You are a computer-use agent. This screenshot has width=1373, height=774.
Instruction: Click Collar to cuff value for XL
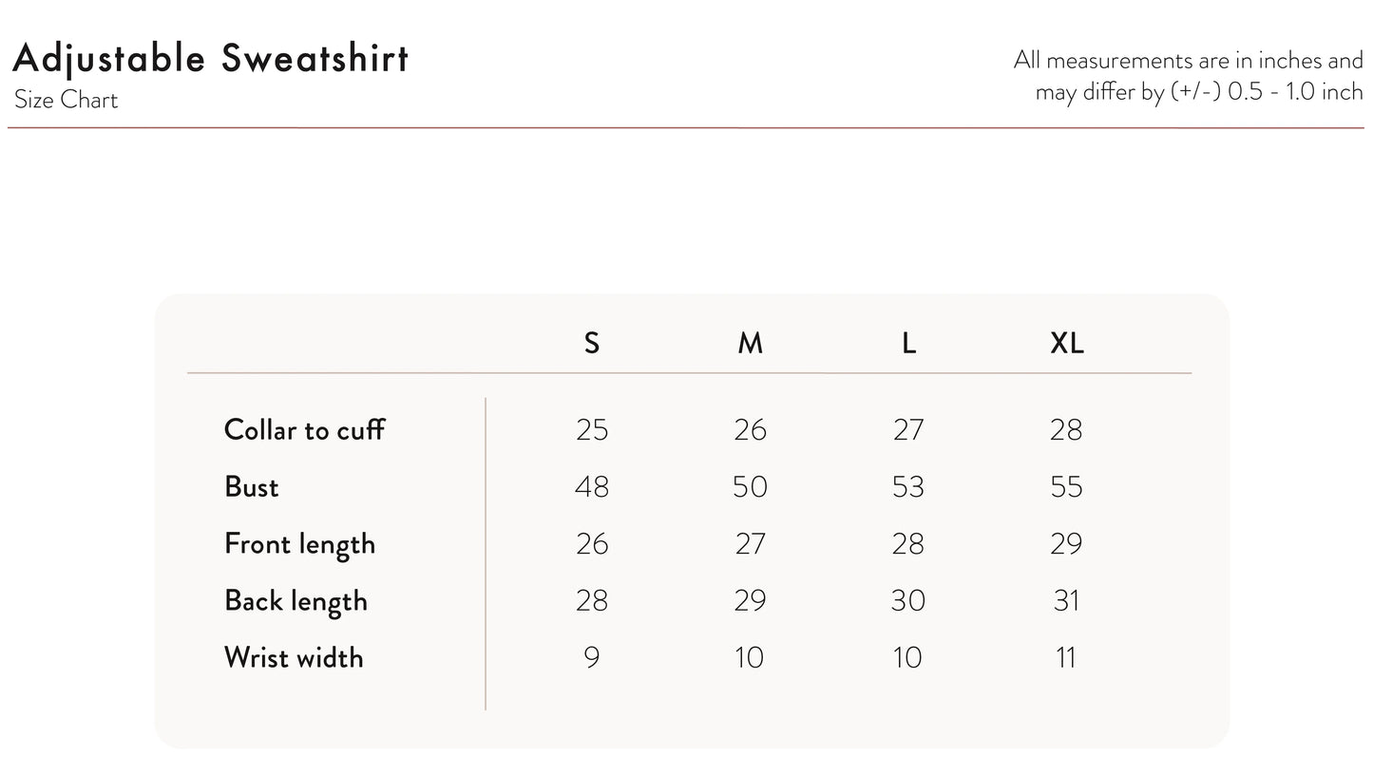pyautogui.click(x=1066, y=430)
